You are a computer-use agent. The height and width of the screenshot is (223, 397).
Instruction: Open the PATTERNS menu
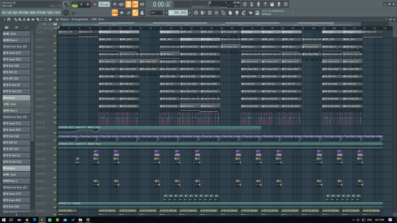click(24, 13)
